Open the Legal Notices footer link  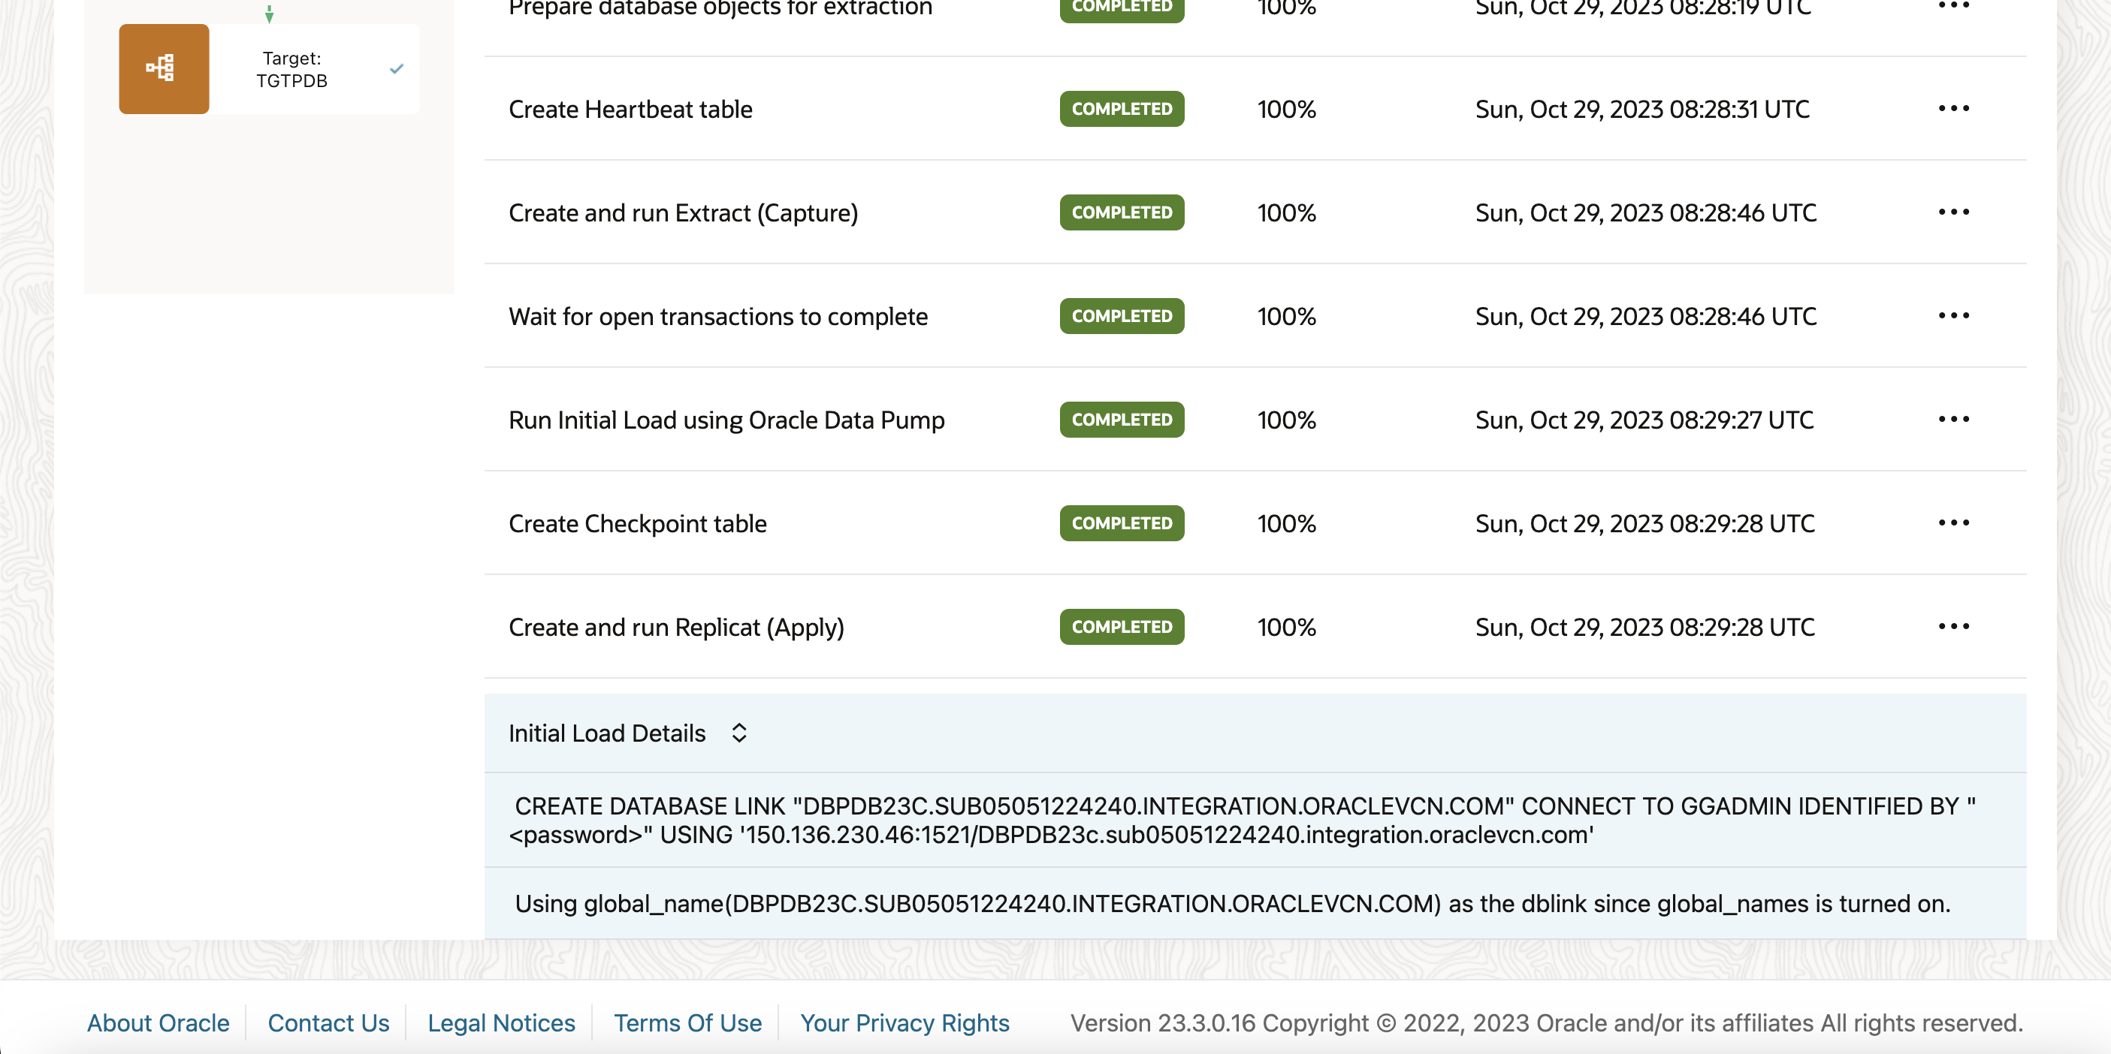[501, 1023]
